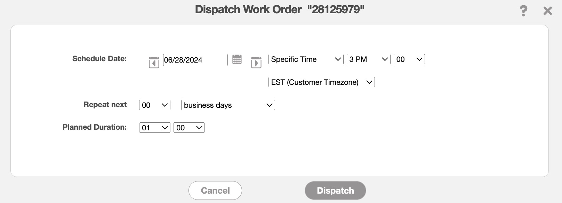Open schedule minutes dropdown beside 3 PM
Viewport: 562px width, 203px height.
[409, 59]
